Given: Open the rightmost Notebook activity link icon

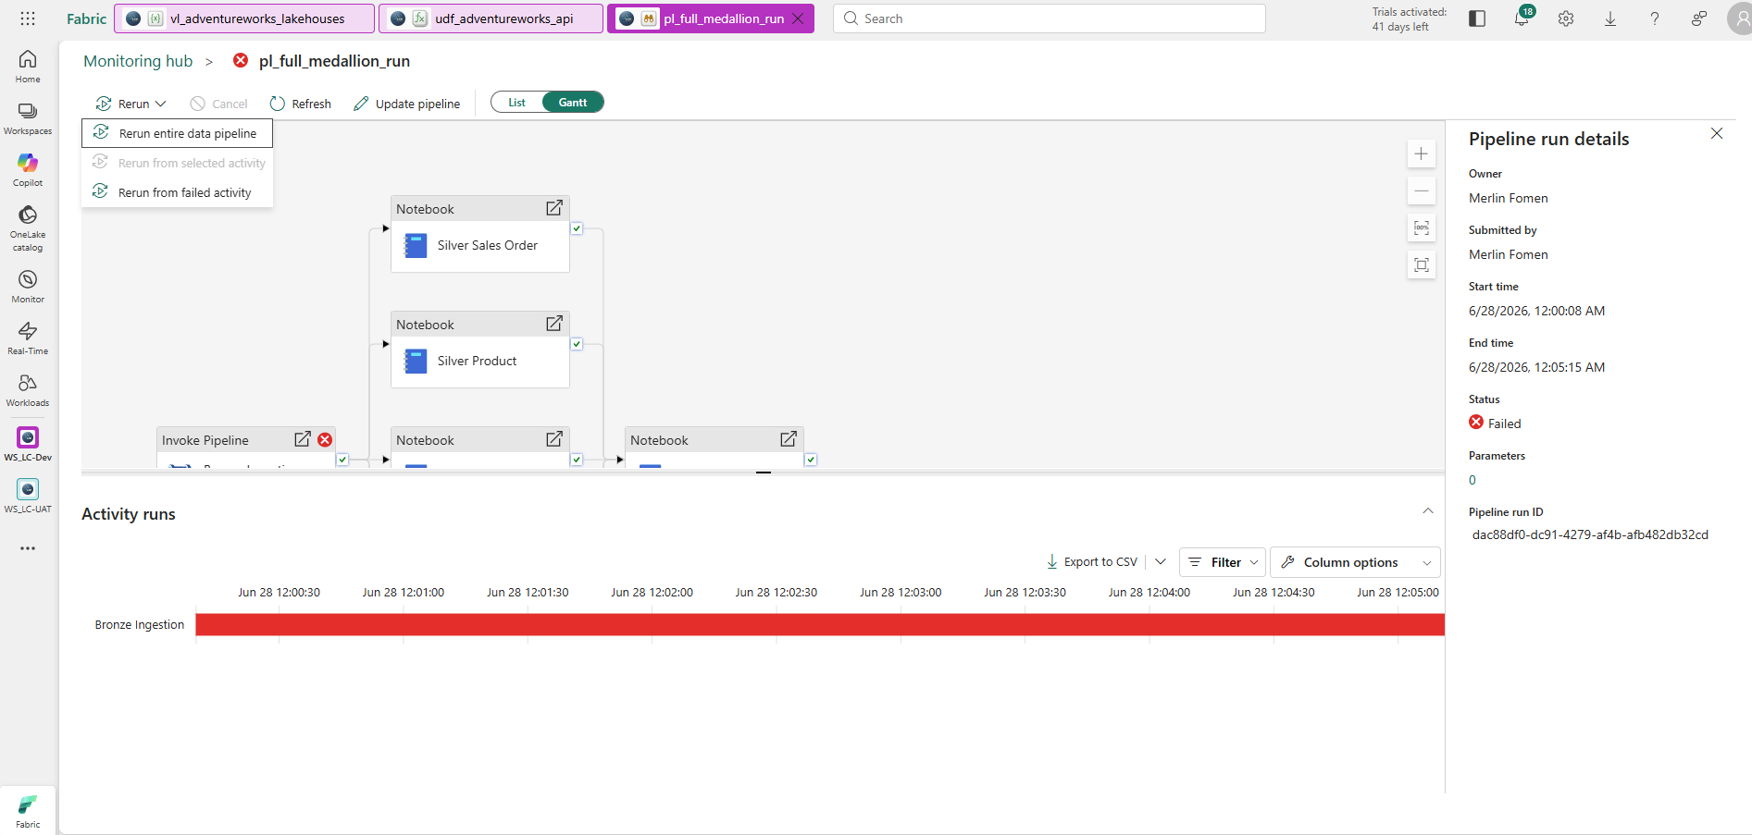Looking at the screenshot, I should tap(788, 439).
